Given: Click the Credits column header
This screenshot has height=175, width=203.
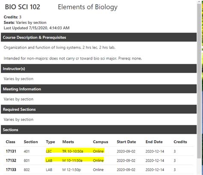Looking at the screenshot, I should [x=180, y=142].
